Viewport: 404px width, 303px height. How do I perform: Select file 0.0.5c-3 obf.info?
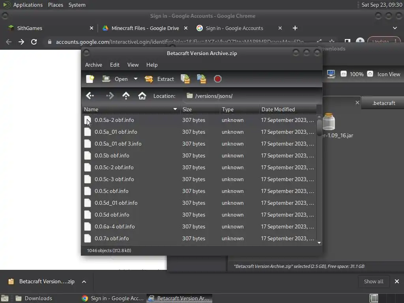(x=199, y=180)
